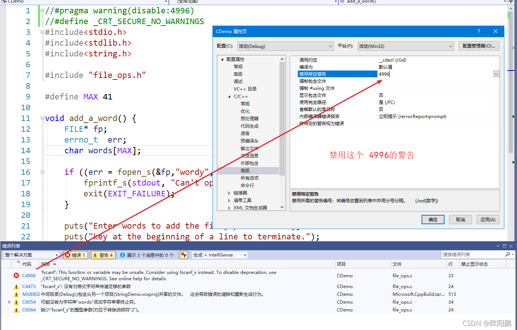Screen dimensions: 517x330
Task: Close the CDemo property pages dialog
Action: 495,32
